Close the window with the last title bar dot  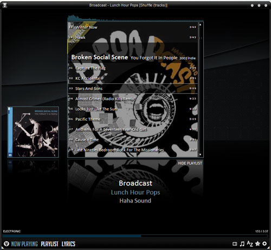tap(266, 5)
